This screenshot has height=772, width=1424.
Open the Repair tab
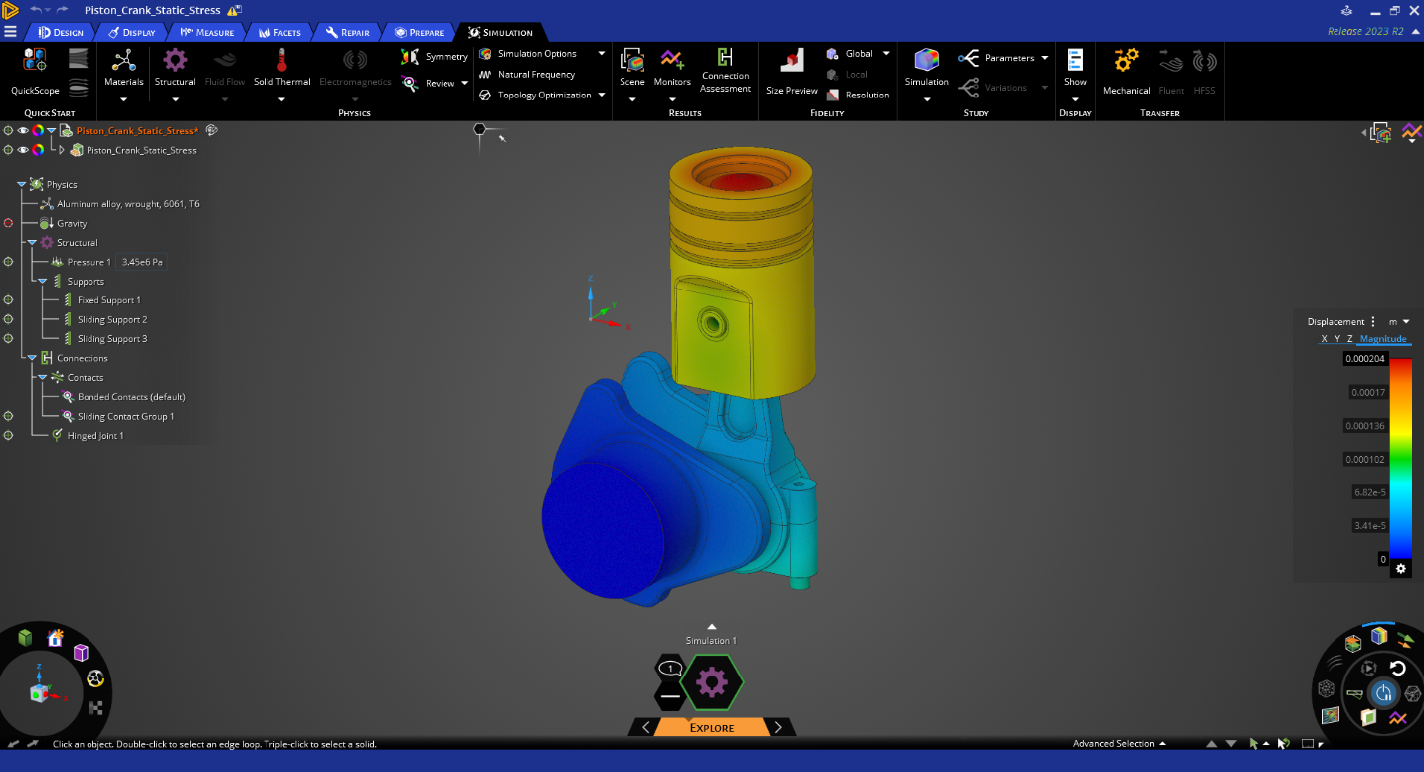click(347, 32)
